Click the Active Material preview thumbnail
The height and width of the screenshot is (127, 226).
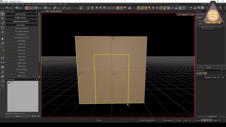23,96
